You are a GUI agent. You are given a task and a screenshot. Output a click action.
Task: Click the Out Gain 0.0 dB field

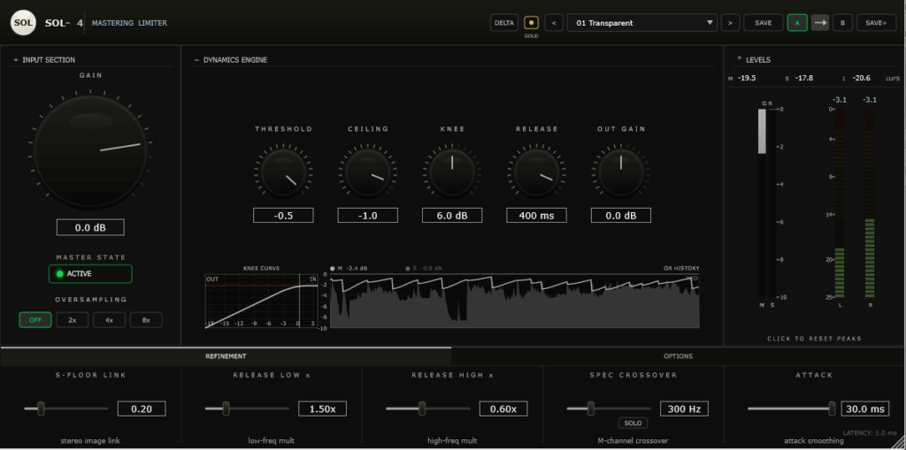tap(620, 216)
